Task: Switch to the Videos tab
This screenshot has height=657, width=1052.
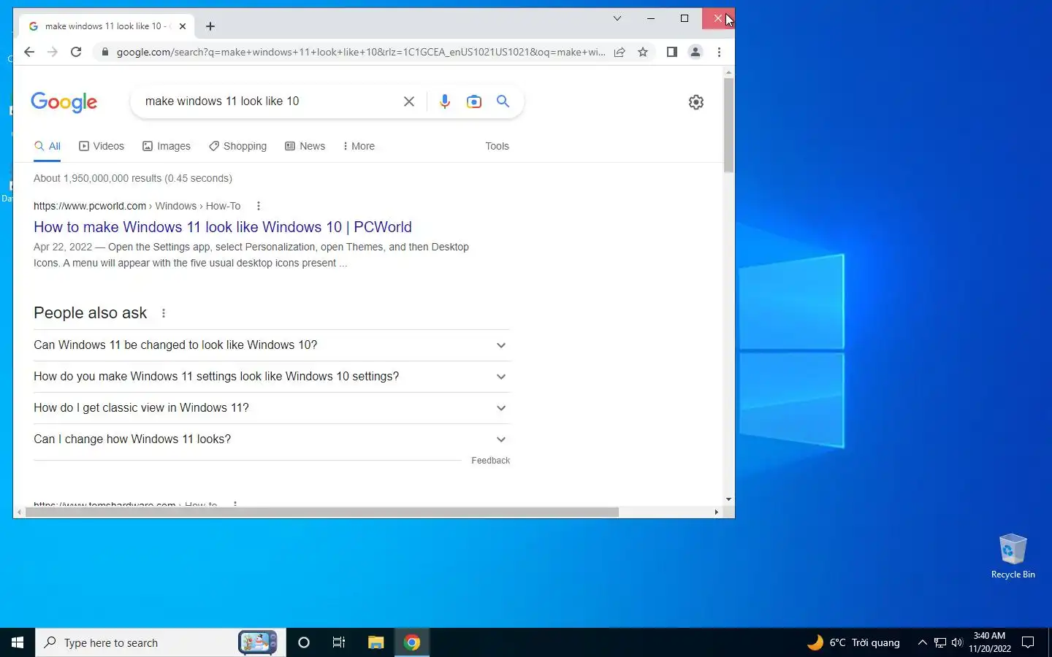Action: point(102,147)
